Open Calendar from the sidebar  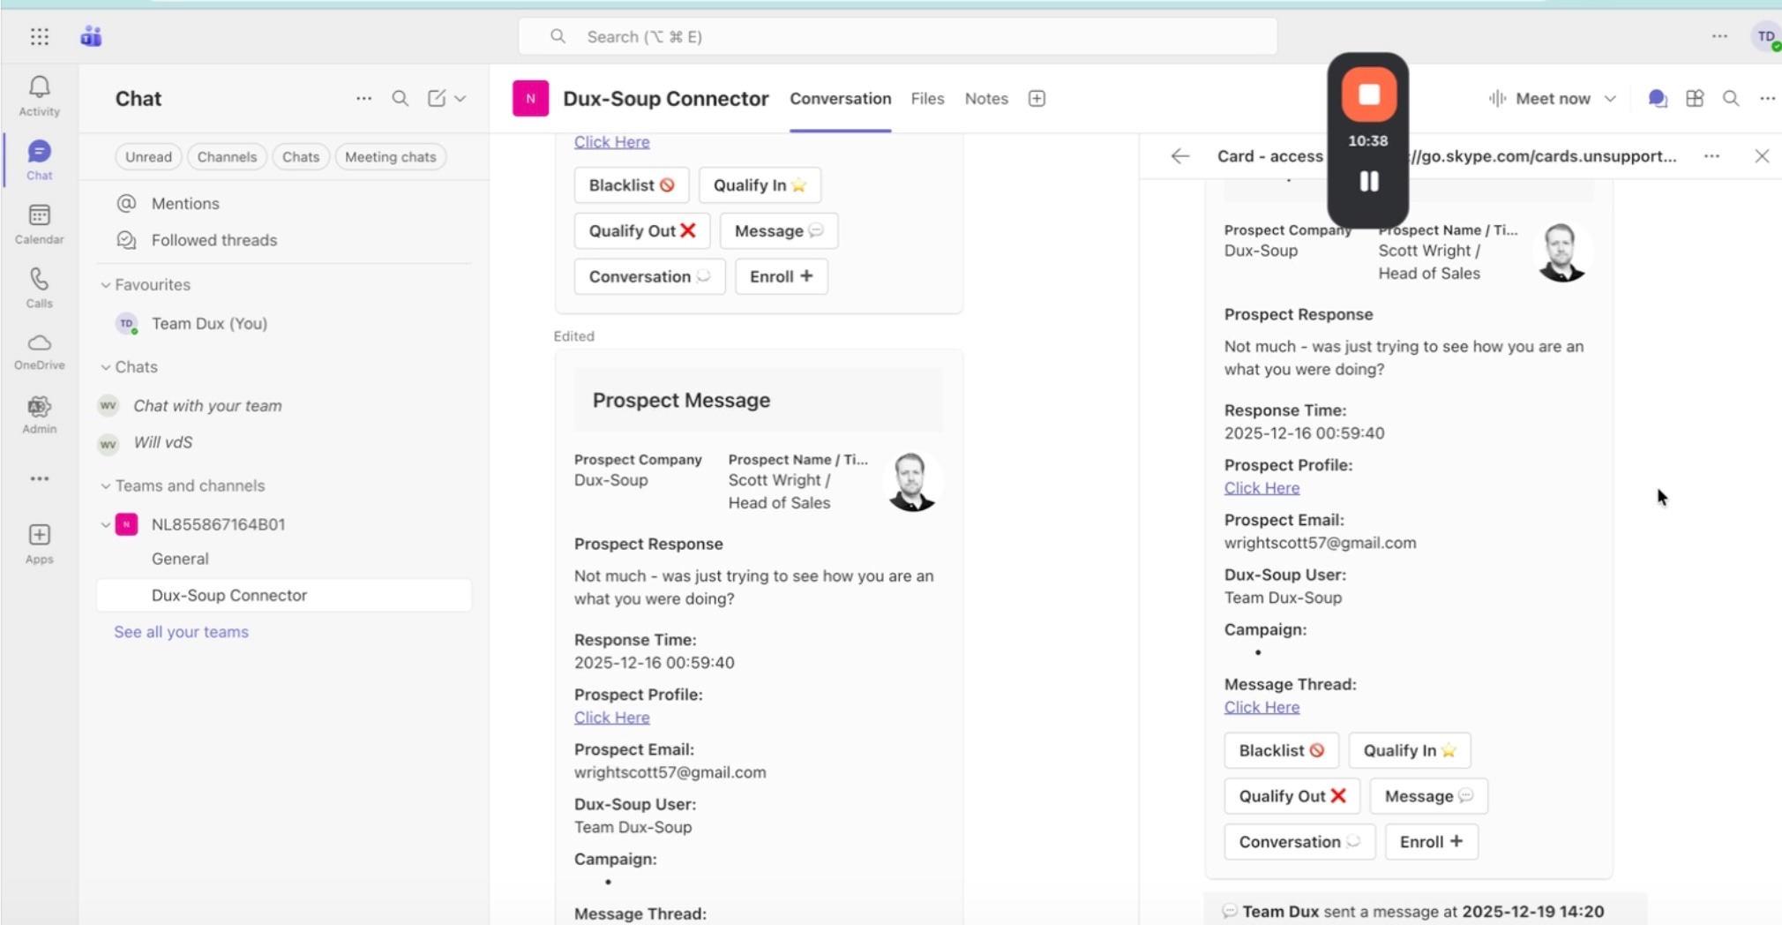(x=39, y=224)
